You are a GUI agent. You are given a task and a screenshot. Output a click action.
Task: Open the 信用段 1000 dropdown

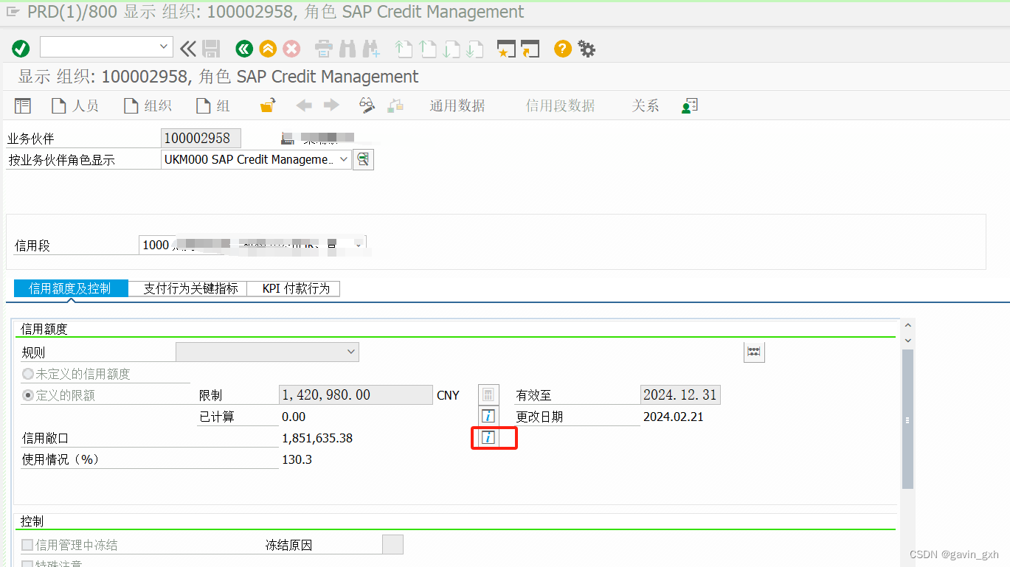(x=359, y=245)
